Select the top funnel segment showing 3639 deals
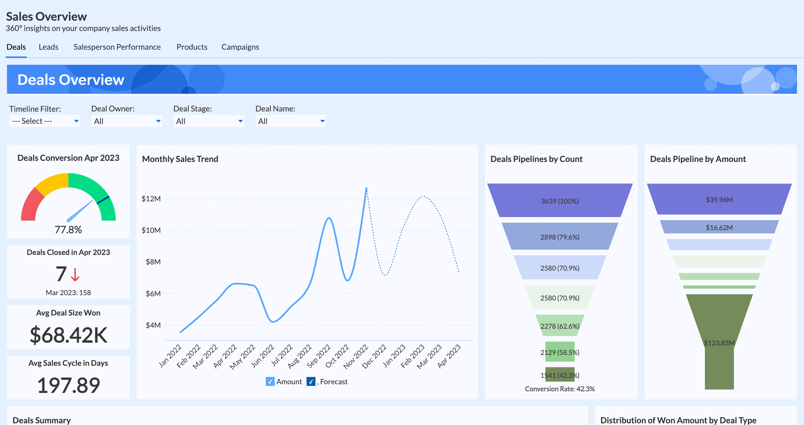Viewport: 804px width, 425px height. [x=560, y=201]
